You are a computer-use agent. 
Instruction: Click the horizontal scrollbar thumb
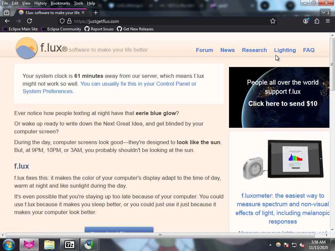[x=160, y=235]
